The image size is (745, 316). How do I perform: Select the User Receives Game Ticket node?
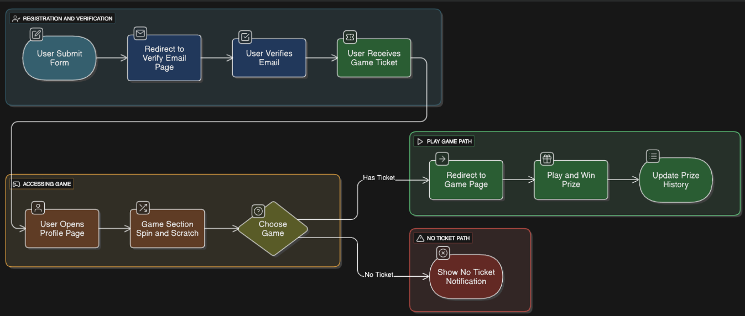[x=374, y=58]
